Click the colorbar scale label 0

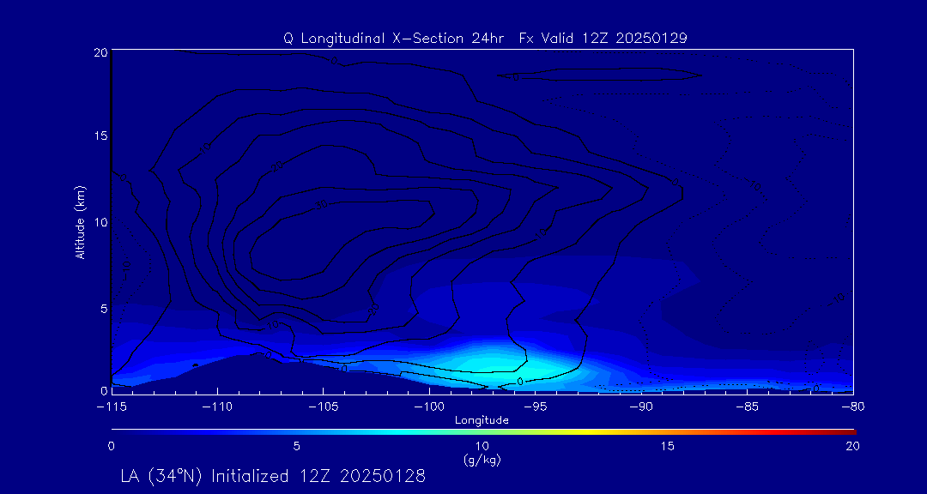111,448
